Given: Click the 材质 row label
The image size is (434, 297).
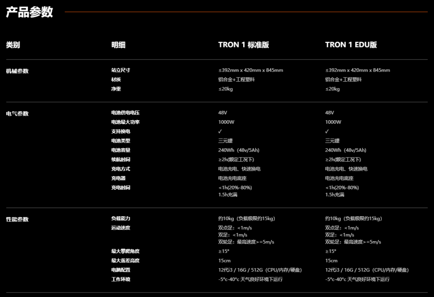Looking at the screenshot, I should tap(116, 80).
